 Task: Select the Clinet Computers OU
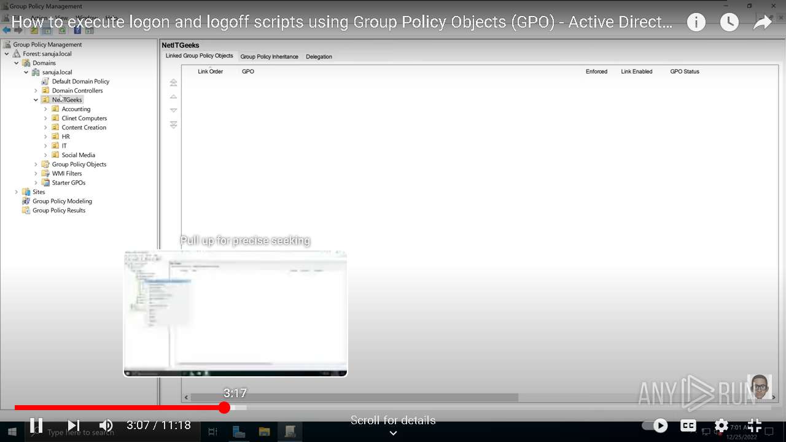coord(84,118)
